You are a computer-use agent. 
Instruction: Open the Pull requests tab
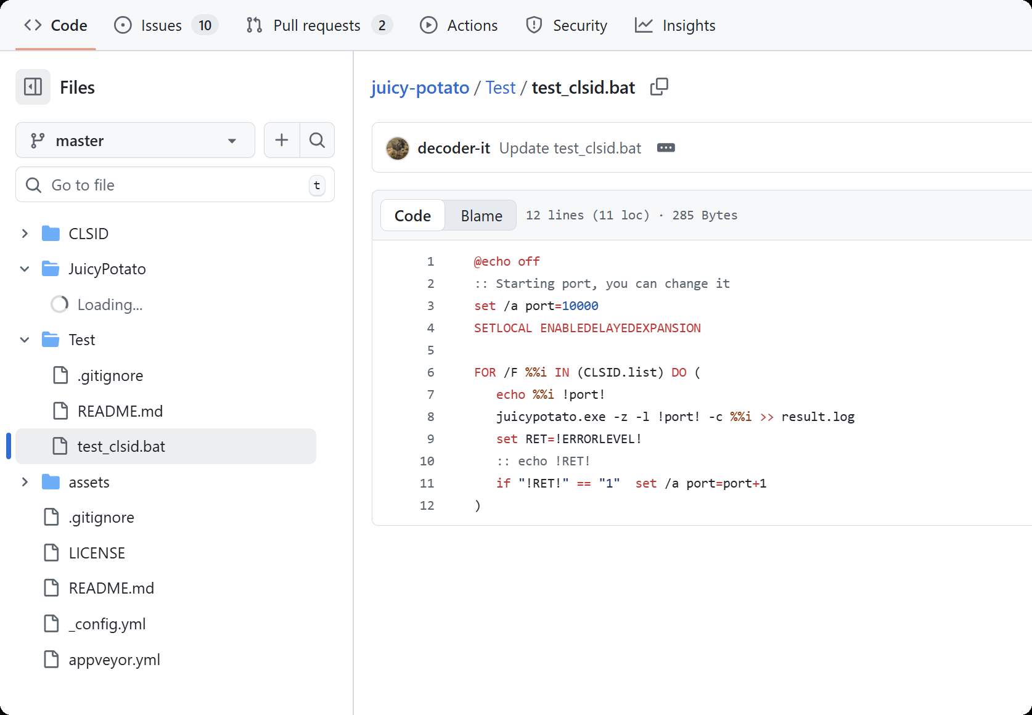[x=316, y=25]
